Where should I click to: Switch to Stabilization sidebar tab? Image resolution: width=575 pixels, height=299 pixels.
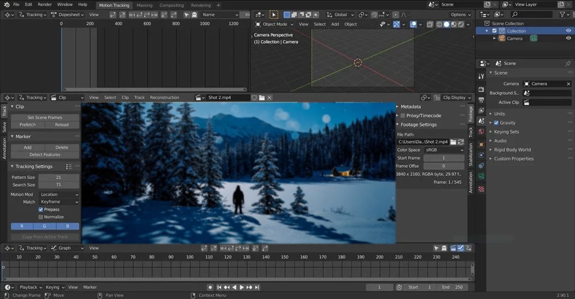tap(471, 155)
